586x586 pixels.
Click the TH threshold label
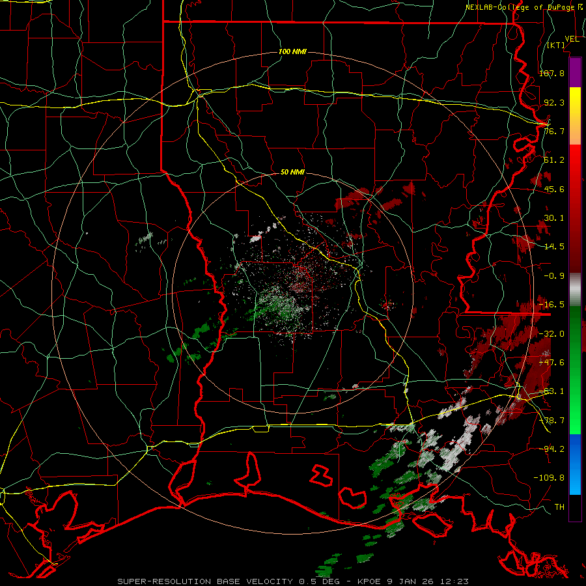[559, 507]
